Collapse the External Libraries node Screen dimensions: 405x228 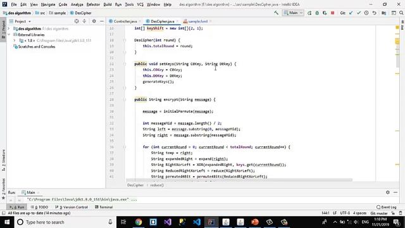pos(9,35)
